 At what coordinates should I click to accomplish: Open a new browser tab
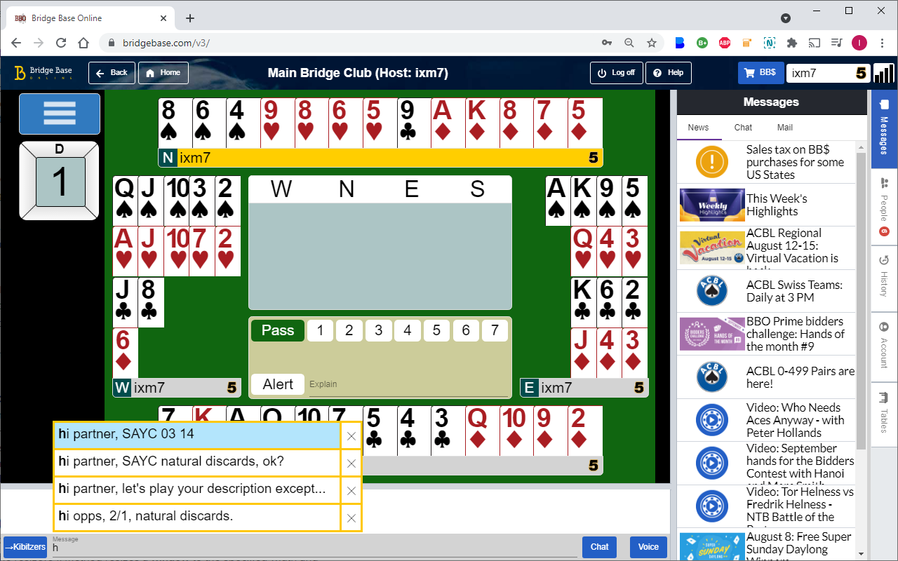tap(190, 18)
